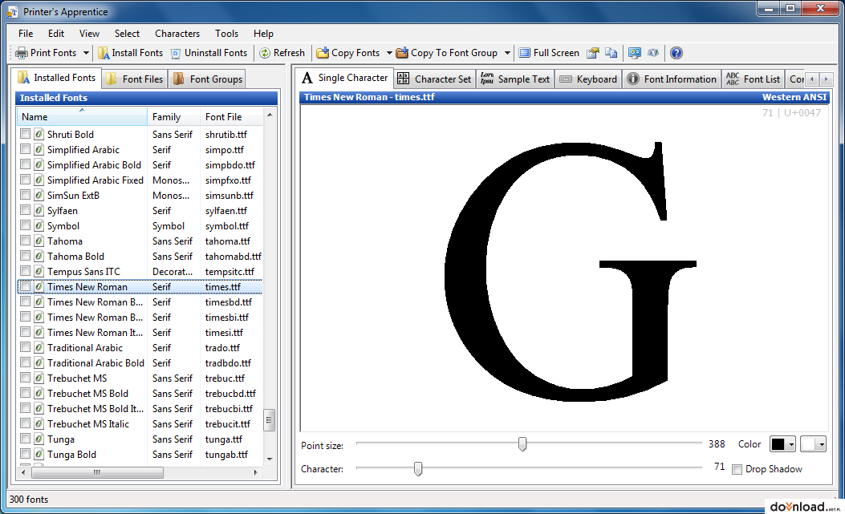Click the Font List tab ABC icon
The image size is (845, 514).
pyautogui.click(x=733, y=79)
